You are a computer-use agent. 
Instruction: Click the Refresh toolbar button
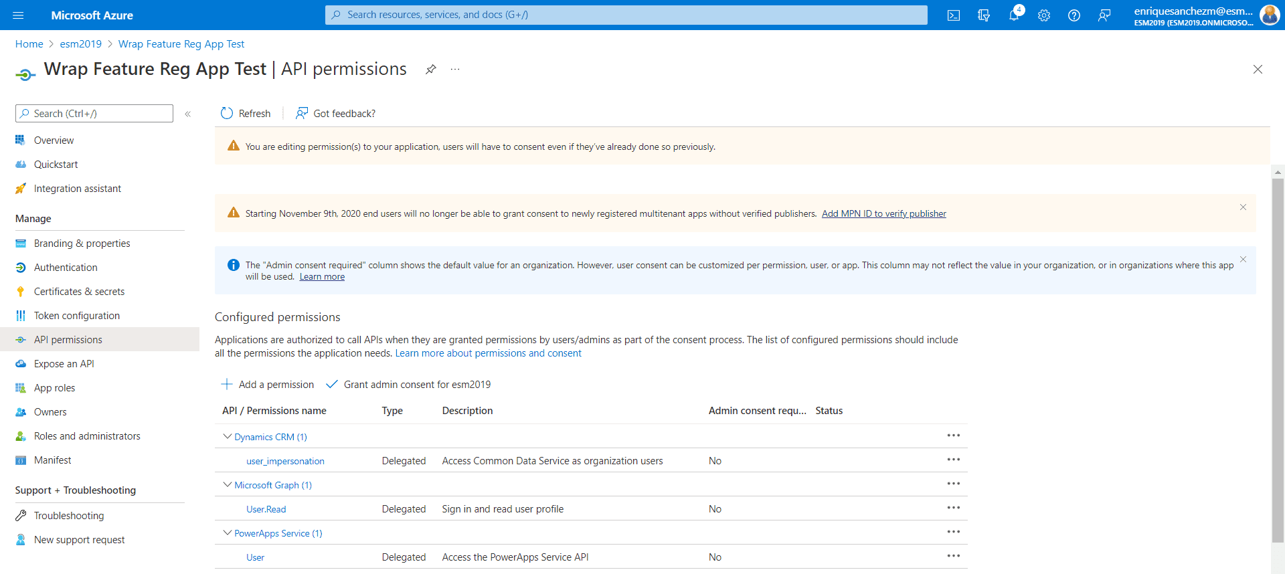click(x=246, y=113)
